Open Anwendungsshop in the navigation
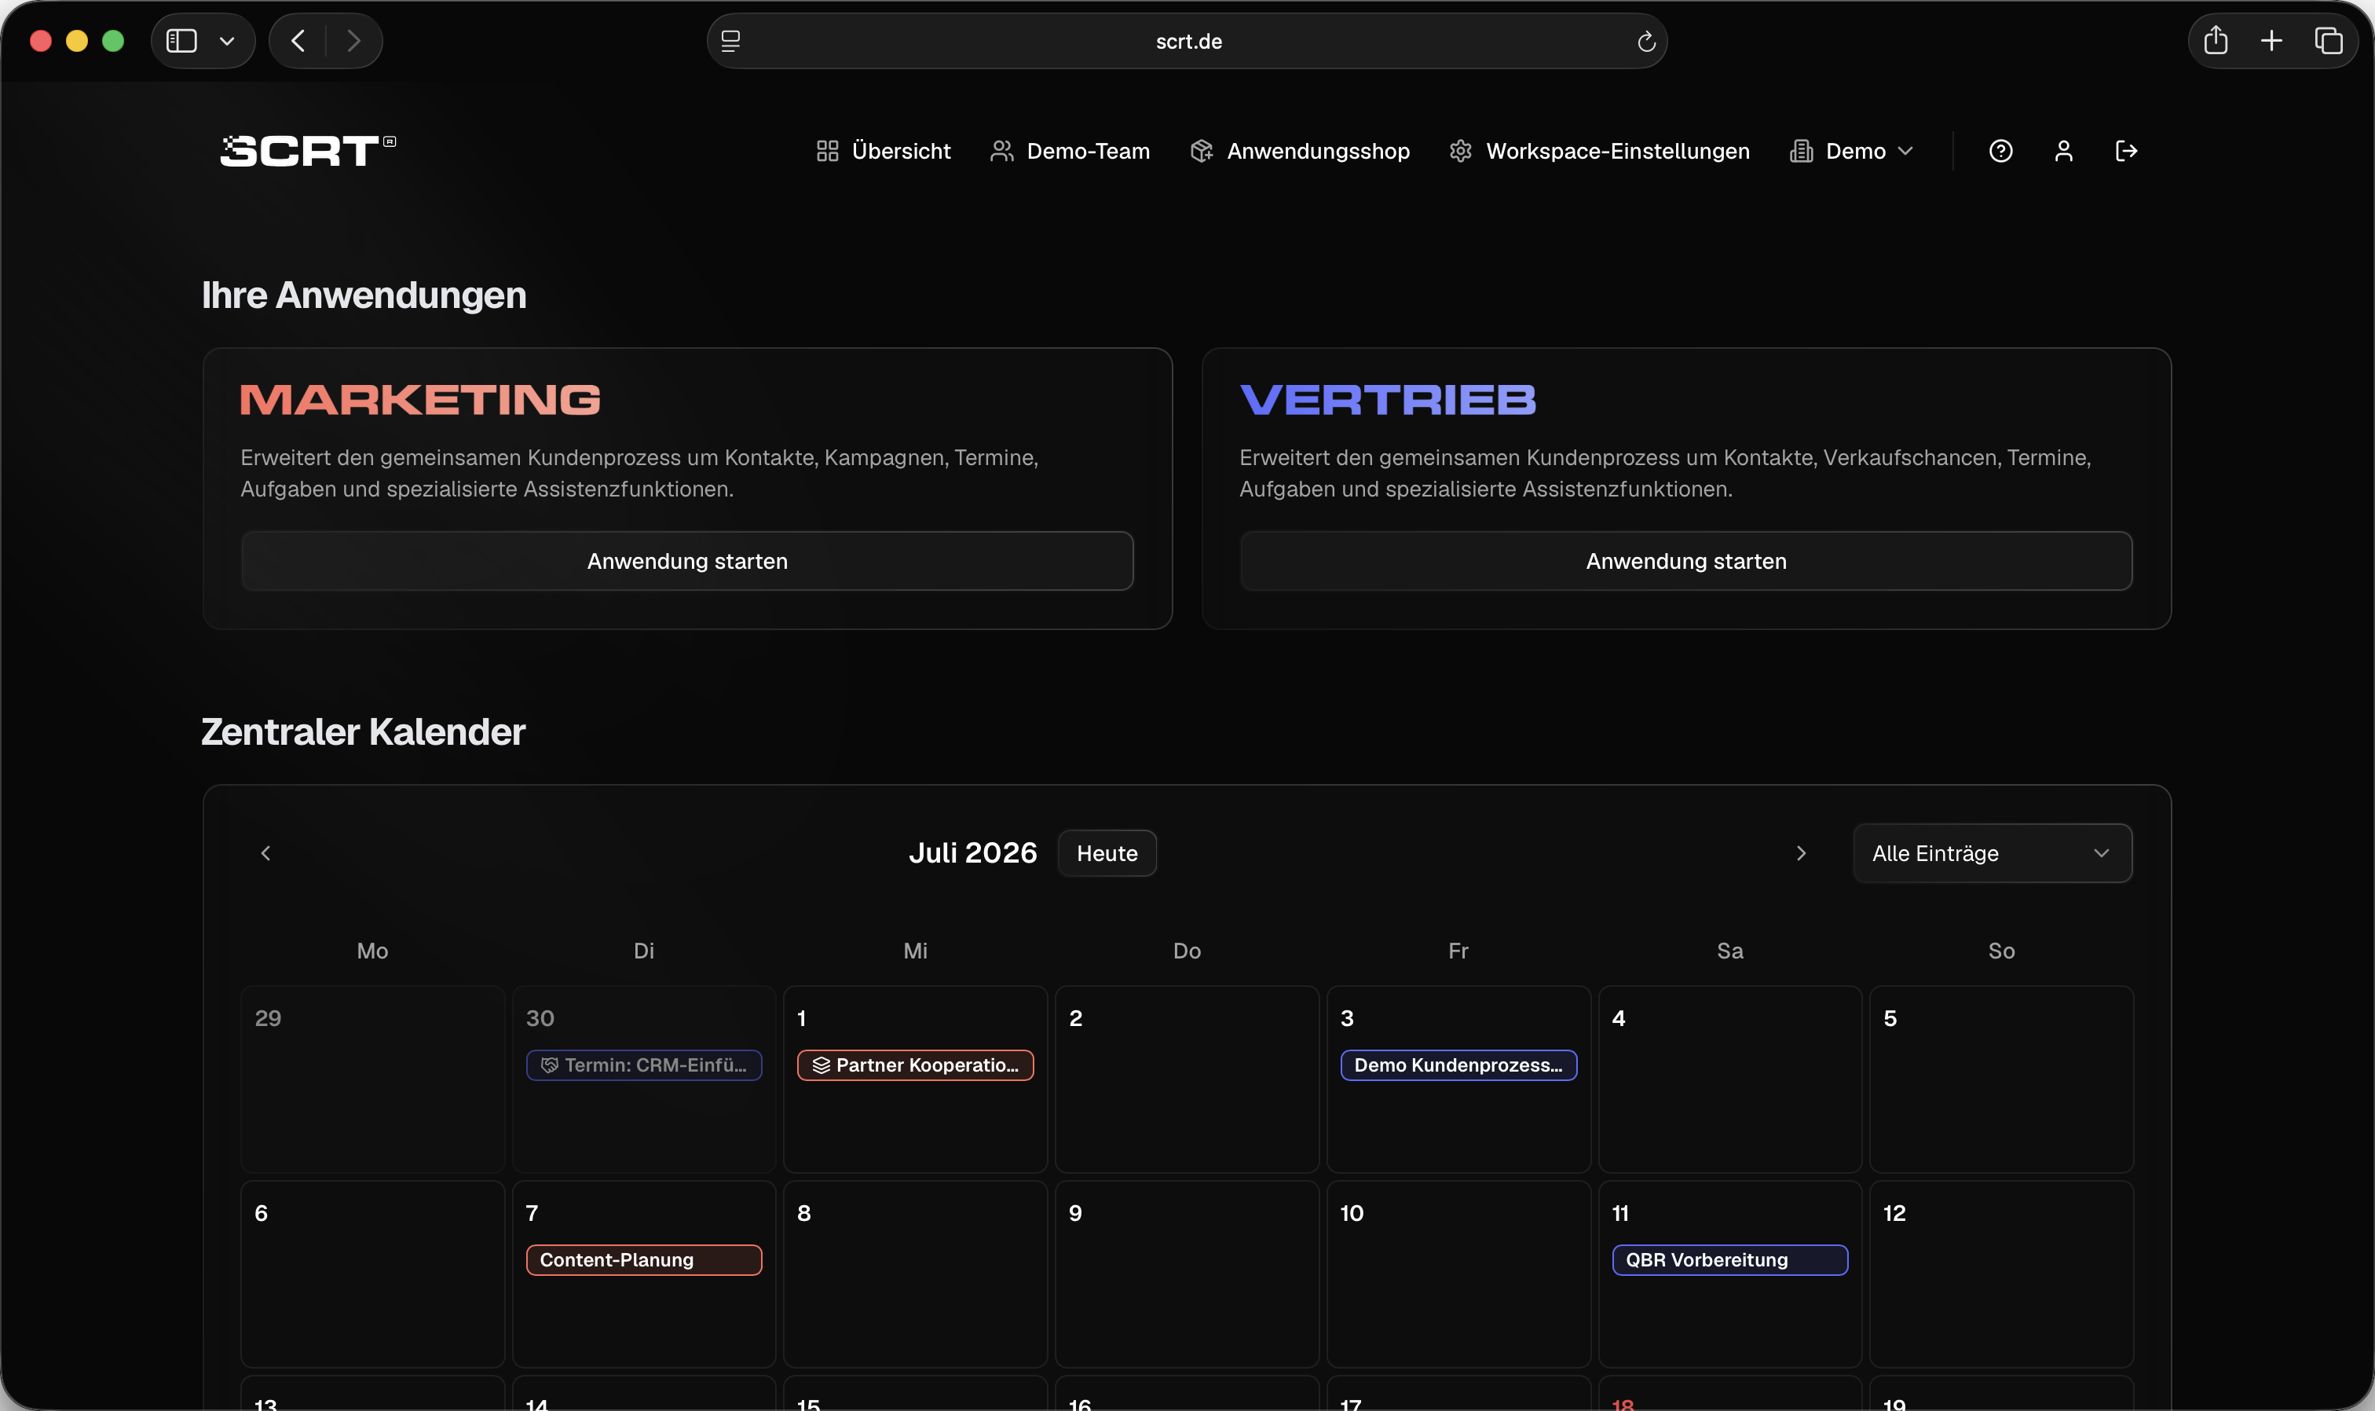 tap(1299, 151)
